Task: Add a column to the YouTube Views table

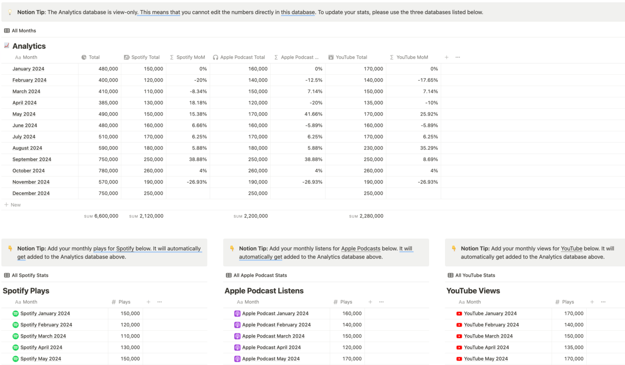Action: [592, 302]
